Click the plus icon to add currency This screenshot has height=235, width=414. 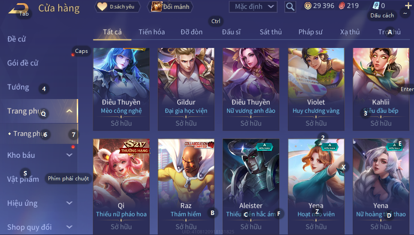point(408,5)
